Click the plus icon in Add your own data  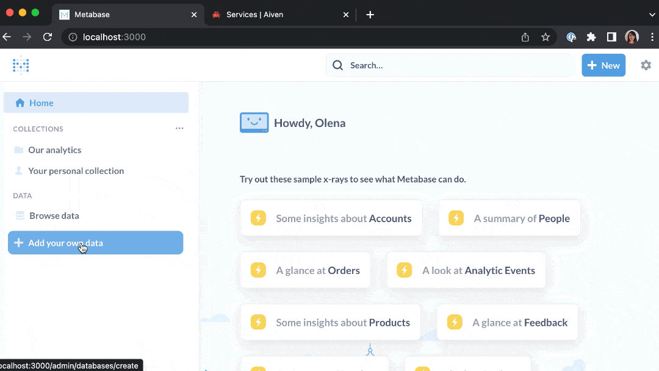pos(18,243)
